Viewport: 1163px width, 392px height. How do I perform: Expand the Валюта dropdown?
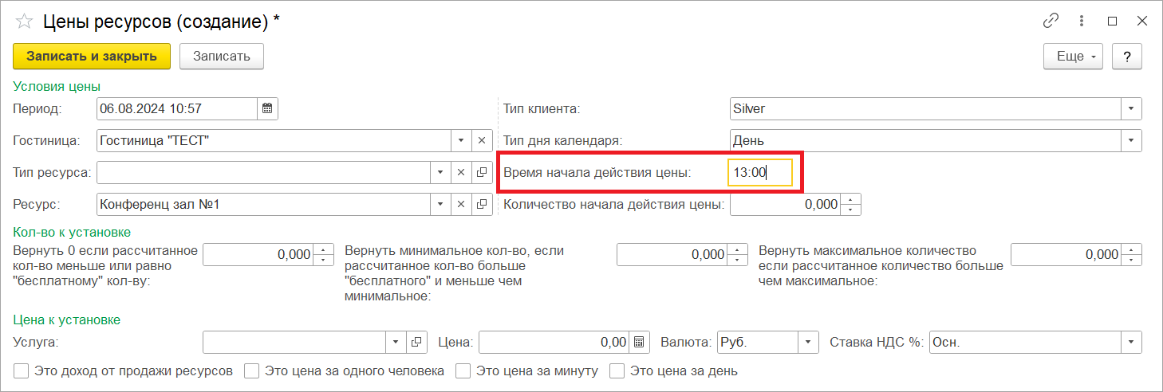coord(809,343)
